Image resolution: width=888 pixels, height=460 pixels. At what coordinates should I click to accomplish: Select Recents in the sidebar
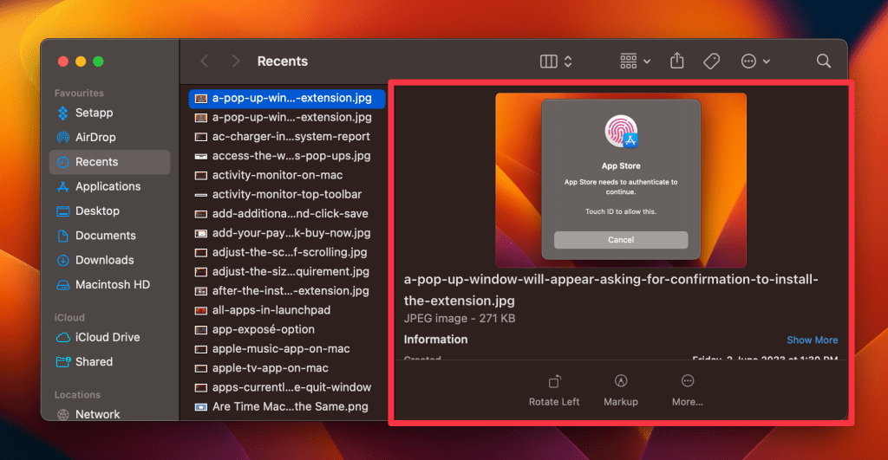(x=109, y=162)
